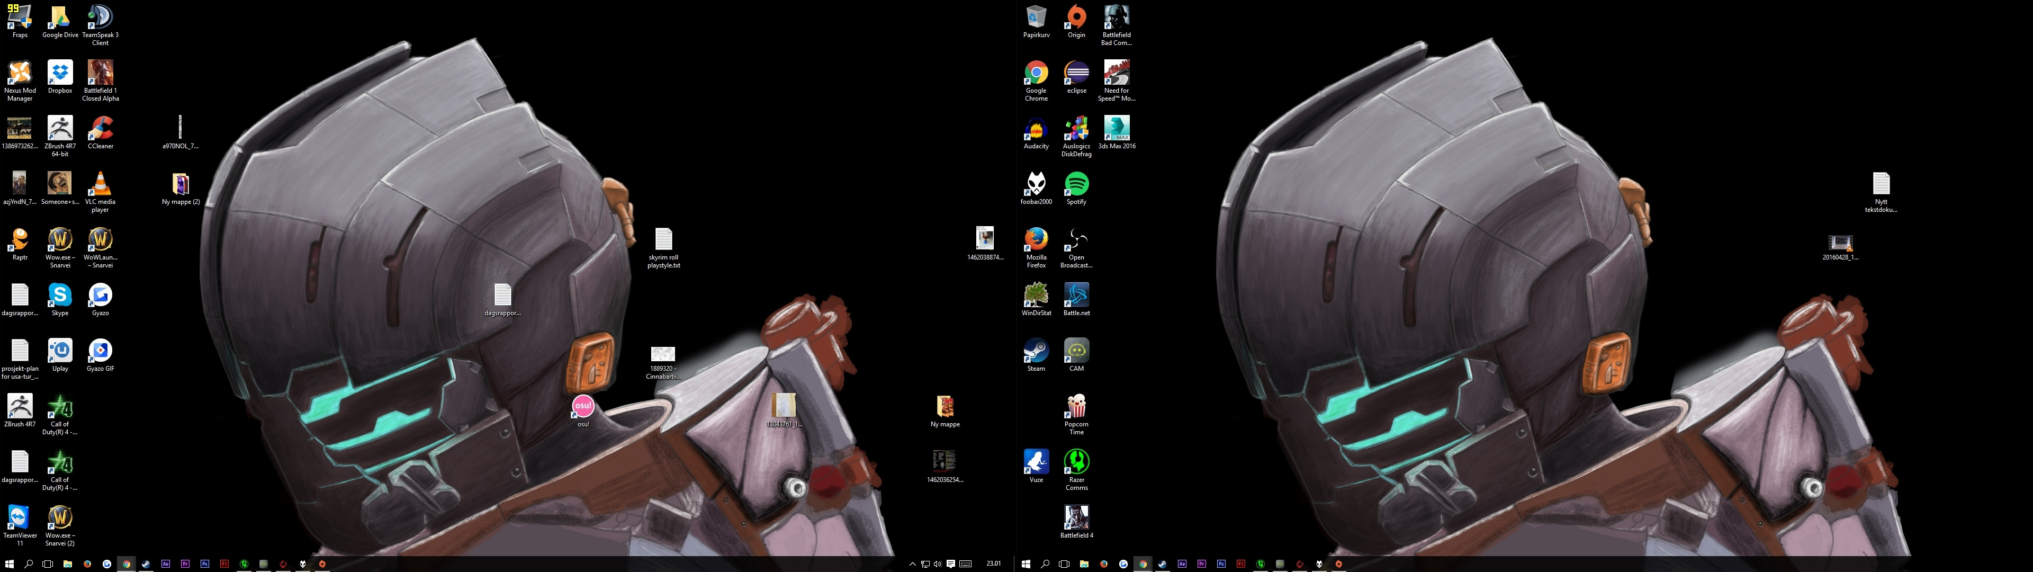Open the volume control in the tray

point(938,564)
